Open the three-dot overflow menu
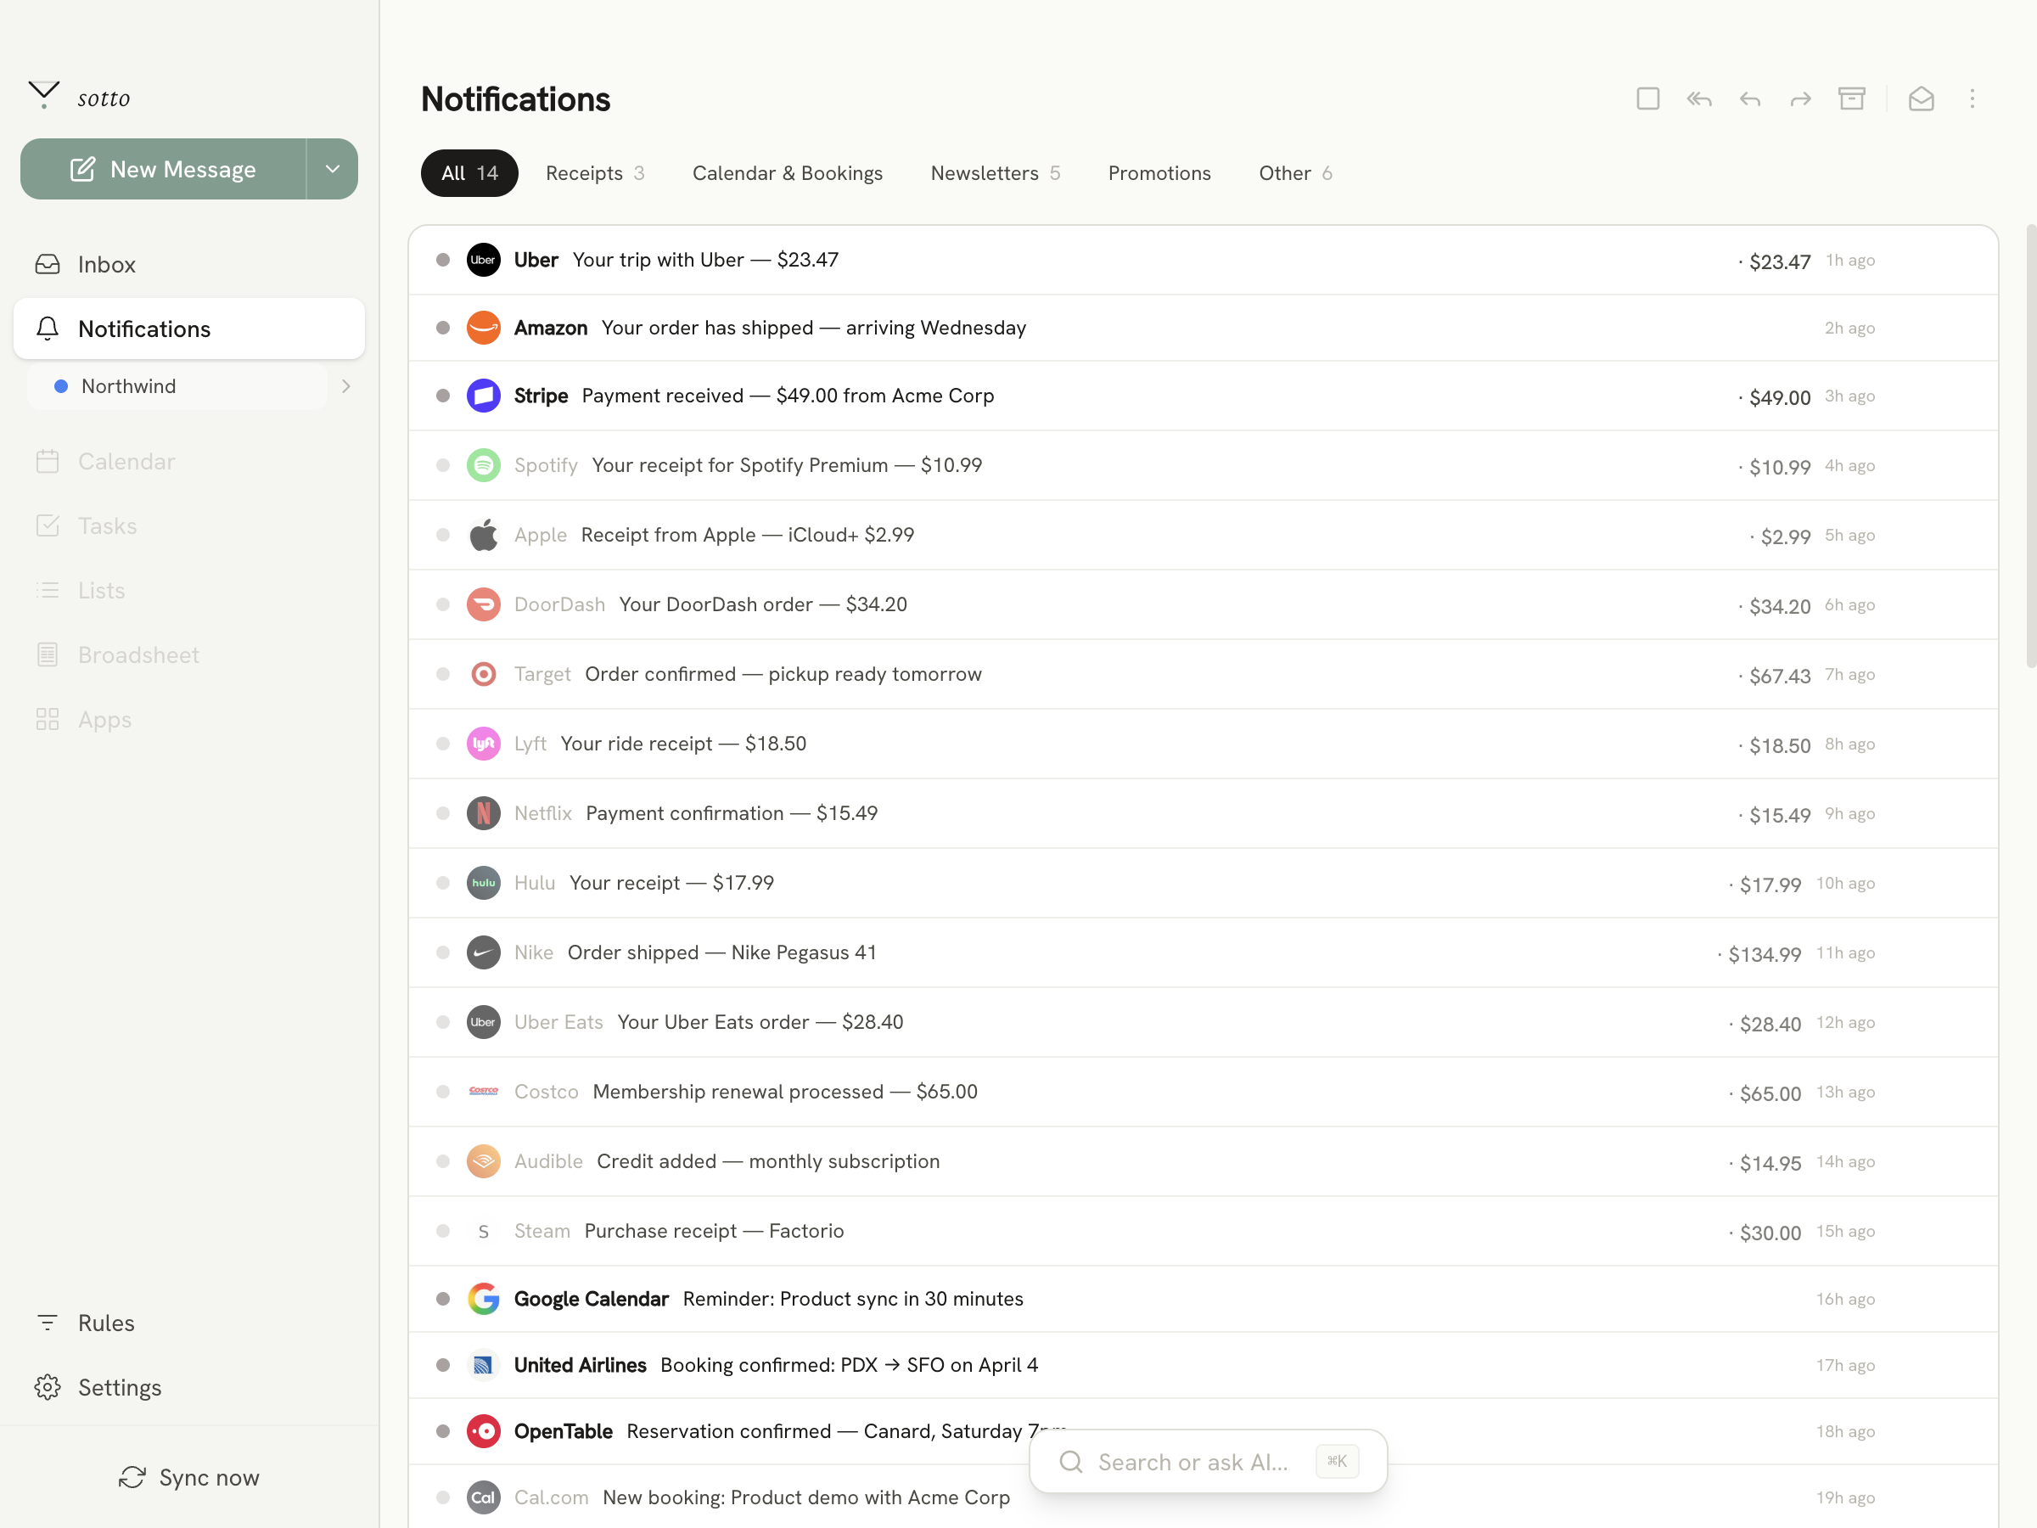The width and height of the screenshot is (2037, 1528). (x=1972, y=98)
